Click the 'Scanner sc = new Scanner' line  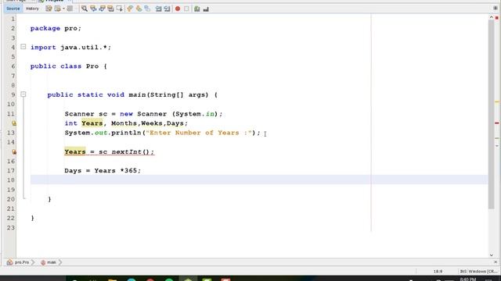click(x=143, y=114)
